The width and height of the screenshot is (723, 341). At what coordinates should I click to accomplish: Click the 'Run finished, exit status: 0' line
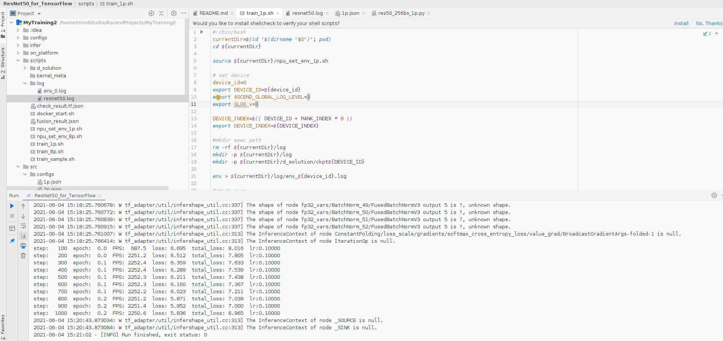pyautogui.click(x=120, y=335)
